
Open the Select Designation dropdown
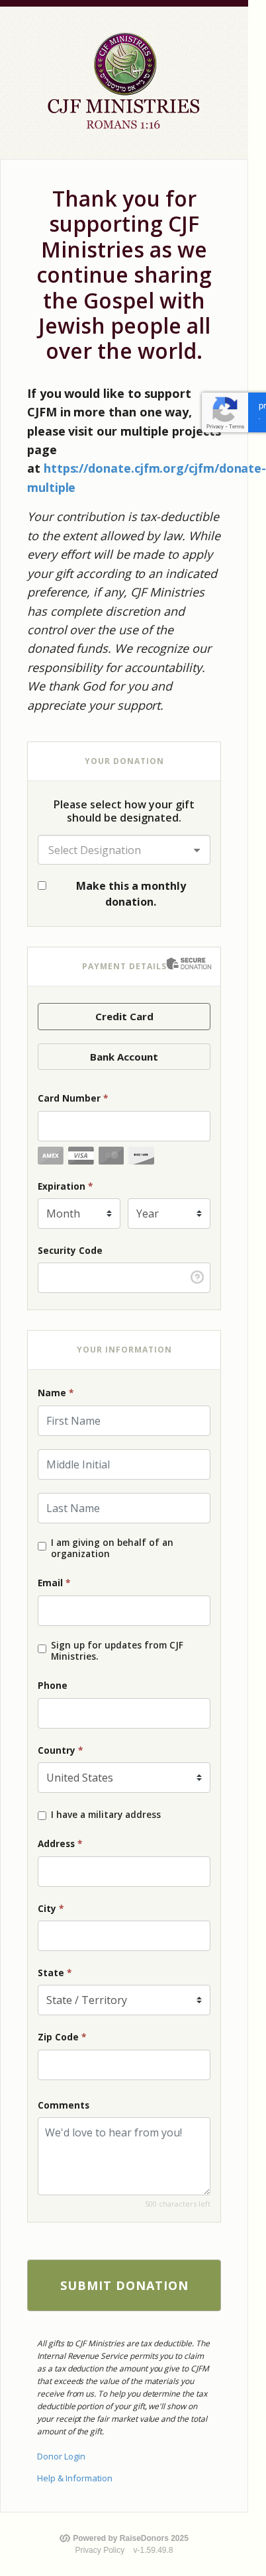tap(124, 850)
